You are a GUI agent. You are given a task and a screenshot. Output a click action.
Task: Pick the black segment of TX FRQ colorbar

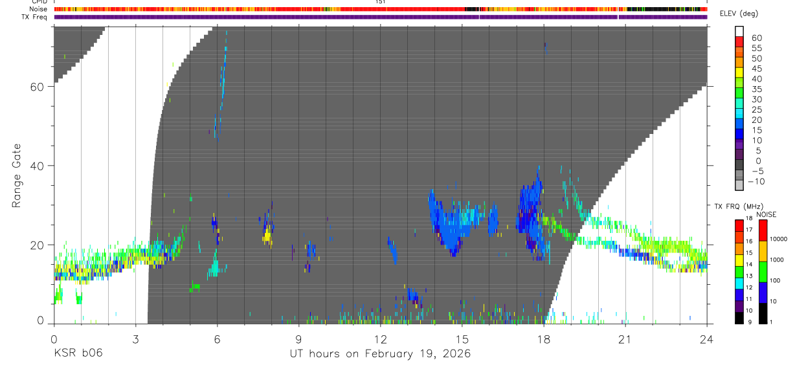point(739,318)
